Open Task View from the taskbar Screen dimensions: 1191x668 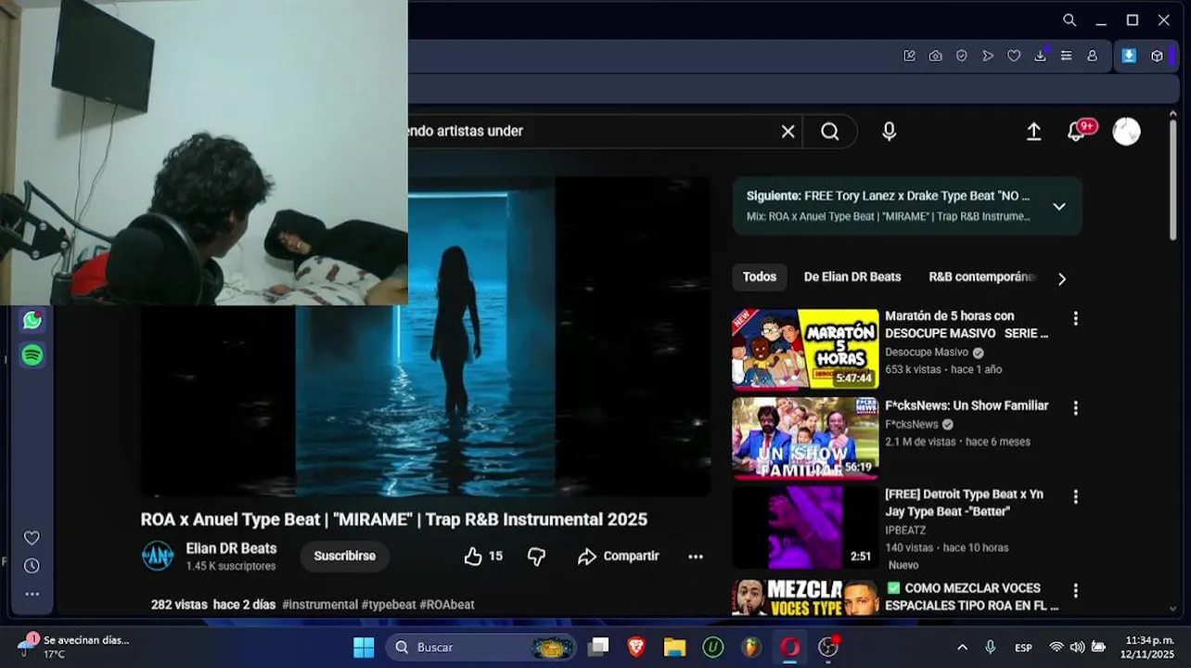pyautogui.click(x=599, y=647)
